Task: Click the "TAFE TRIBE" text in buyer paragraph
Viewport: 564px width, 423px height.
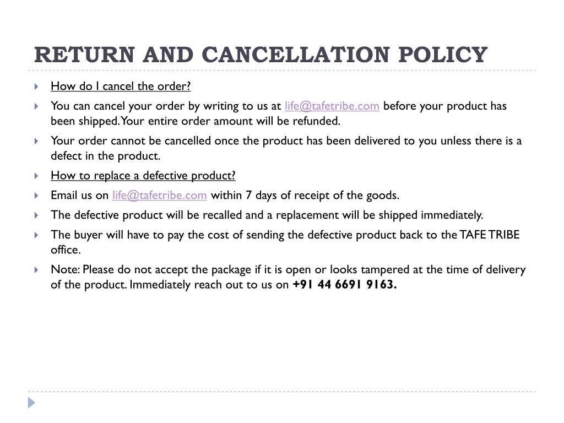Action: pos(490,235)
